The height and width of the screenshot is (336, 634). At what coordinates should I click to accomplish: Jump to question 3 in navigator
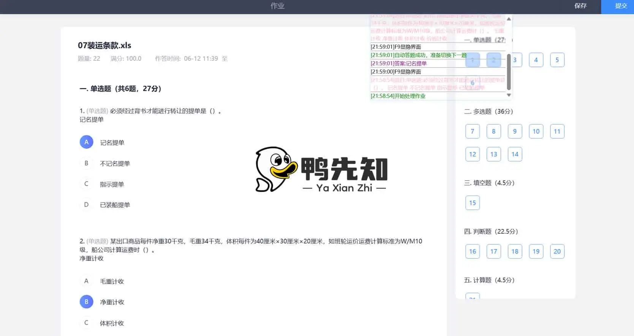(516, 60)
